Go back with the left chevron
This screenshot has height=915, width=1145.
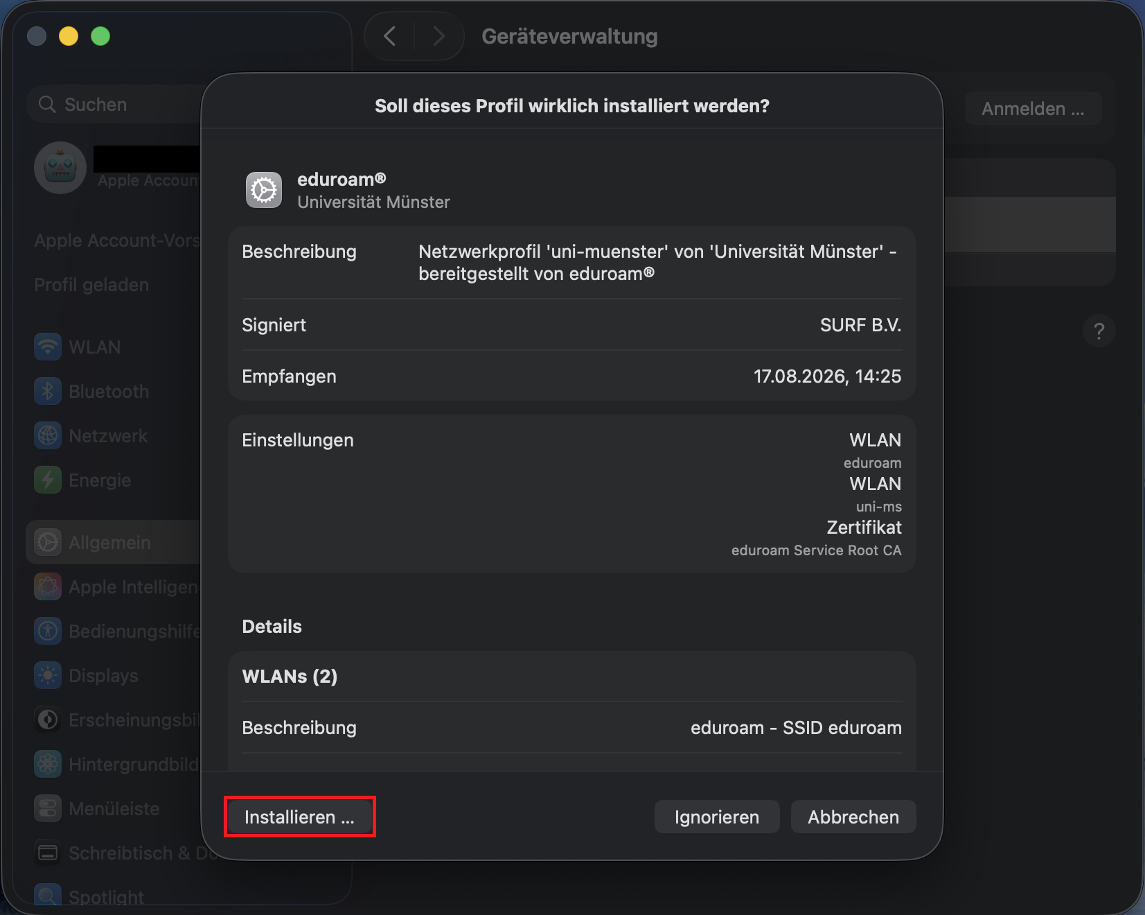coord(390,36)
